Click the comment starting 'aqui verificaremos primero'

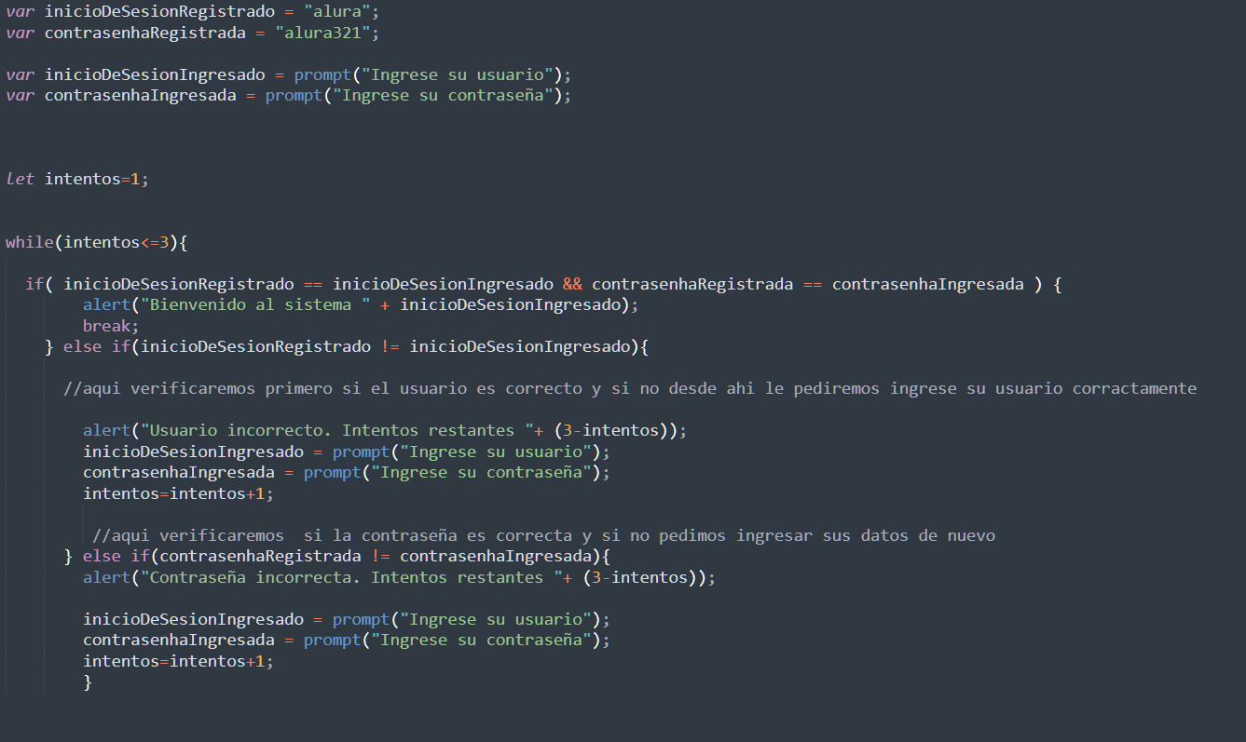click(630, 388)
